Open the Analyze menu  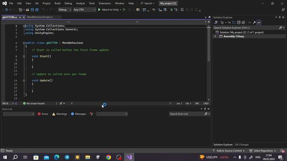80,3
